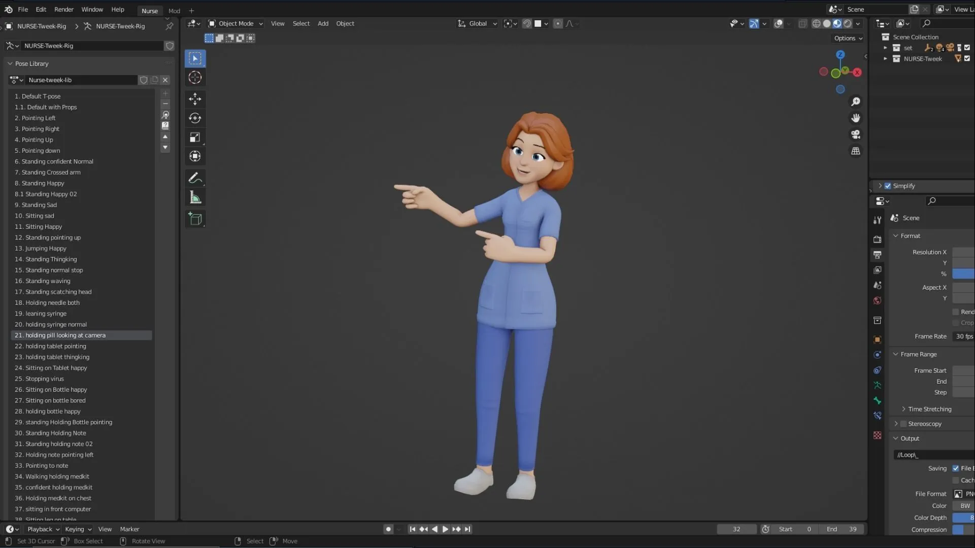This screenshot has height=548, width=975.
Task: Click the Options button in the header
Action: 847,38
